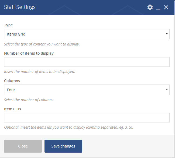Image resolution: width=175 pixels, height=158 pixels.
Task: Click the optional comma separated ids hint
Action: (x=68, y=127)
